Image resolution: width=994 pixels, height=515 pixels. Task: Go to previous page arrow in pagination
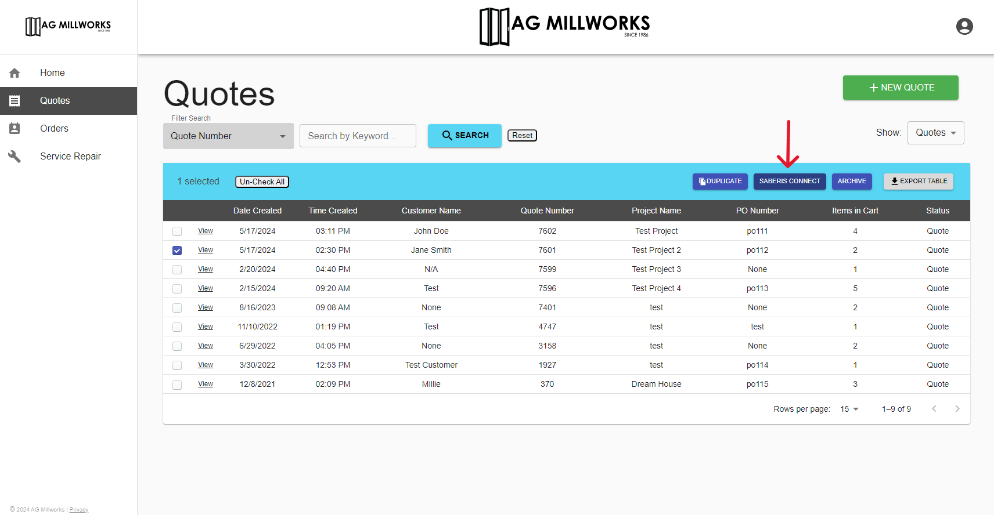click(934, 409)
